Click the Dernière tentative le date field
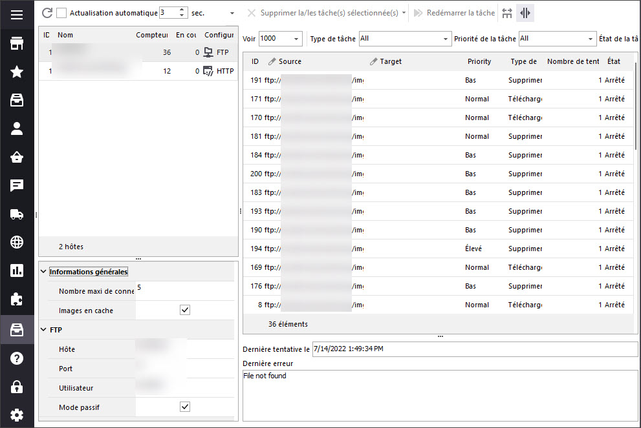 [x=475, y=349]
